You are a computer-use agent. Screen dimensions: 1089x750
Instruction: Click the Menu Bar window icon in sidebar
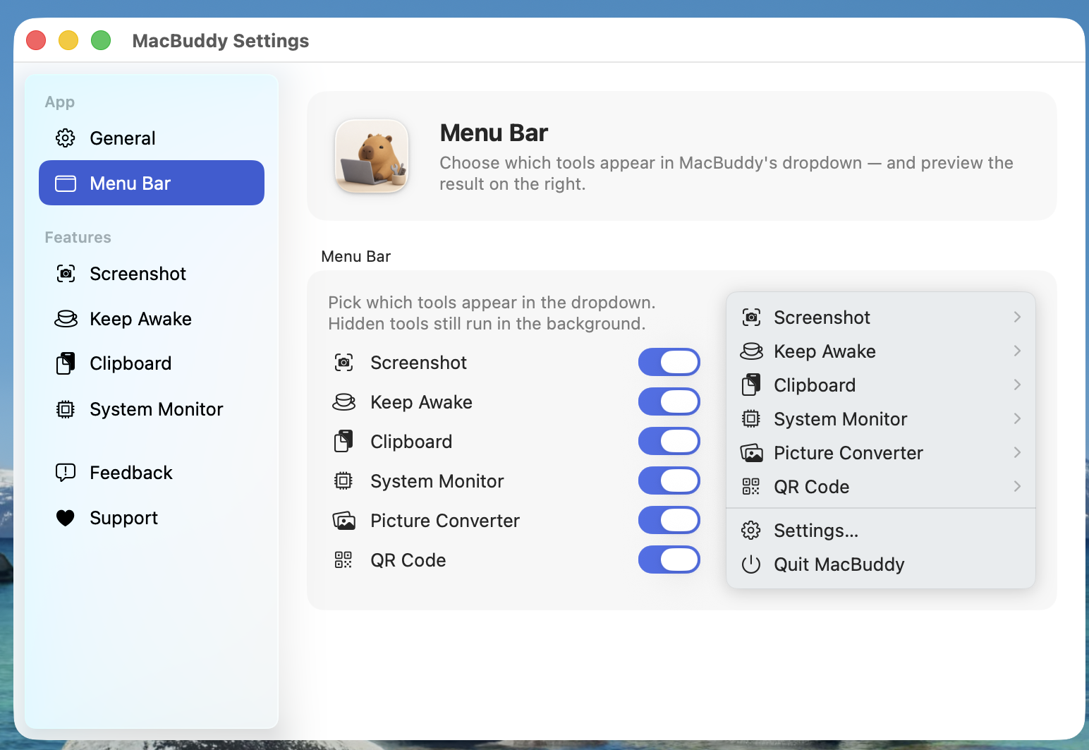pos(66,183)
